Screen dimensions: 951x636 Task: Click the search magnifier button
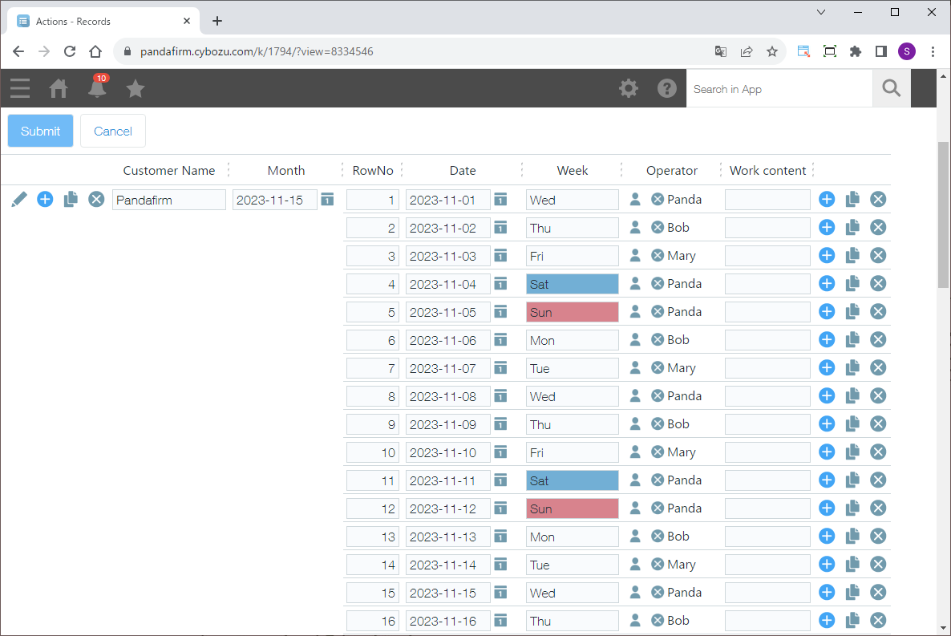click(x=891, y=88)
